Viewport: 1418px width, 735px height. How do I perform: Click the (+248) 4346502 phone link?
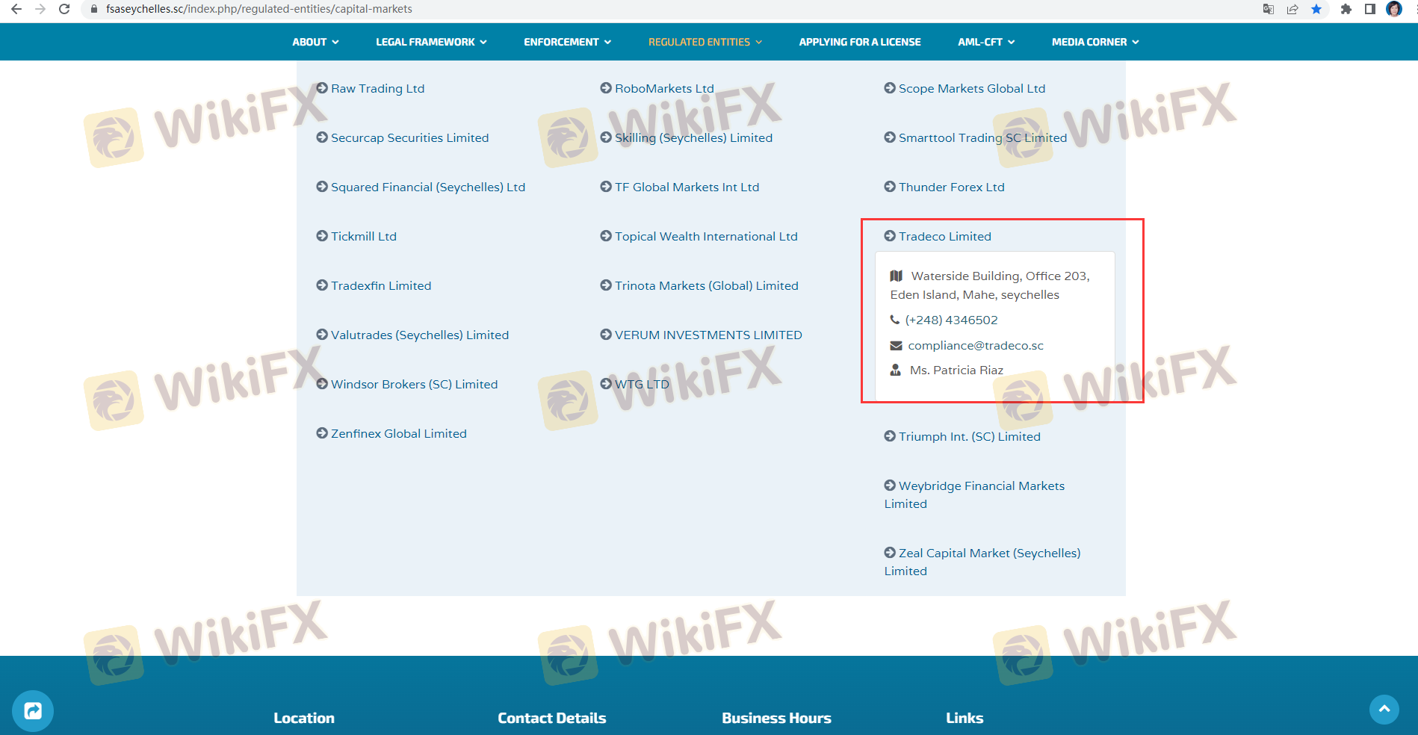click(951, 320)
